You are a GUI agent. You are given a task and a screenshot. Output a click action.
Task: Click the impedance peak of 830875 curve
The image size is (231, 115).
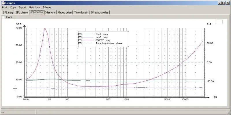(x=45, y=28)
